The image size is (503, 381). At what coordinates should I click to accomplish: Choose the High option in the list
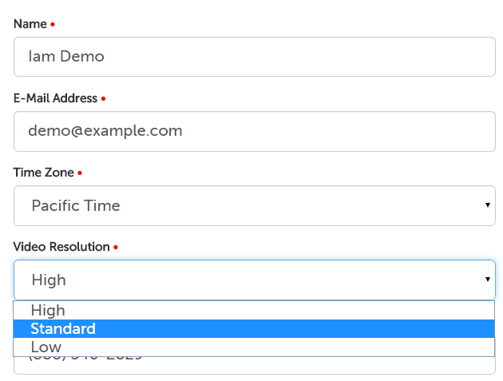tap(48, 310)
